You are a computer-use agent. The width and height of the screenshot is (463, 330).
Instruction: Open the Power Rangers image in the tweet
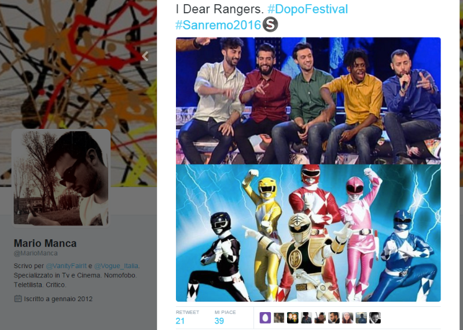(308, 233)
